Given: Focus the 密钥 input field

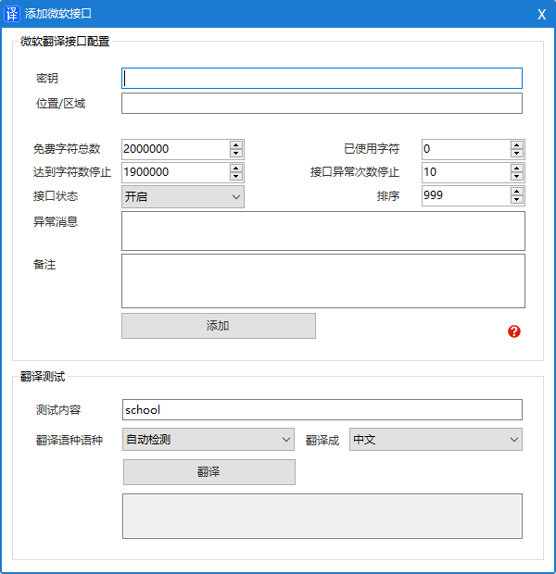Looking at the screenshot, I should (322, 79).
